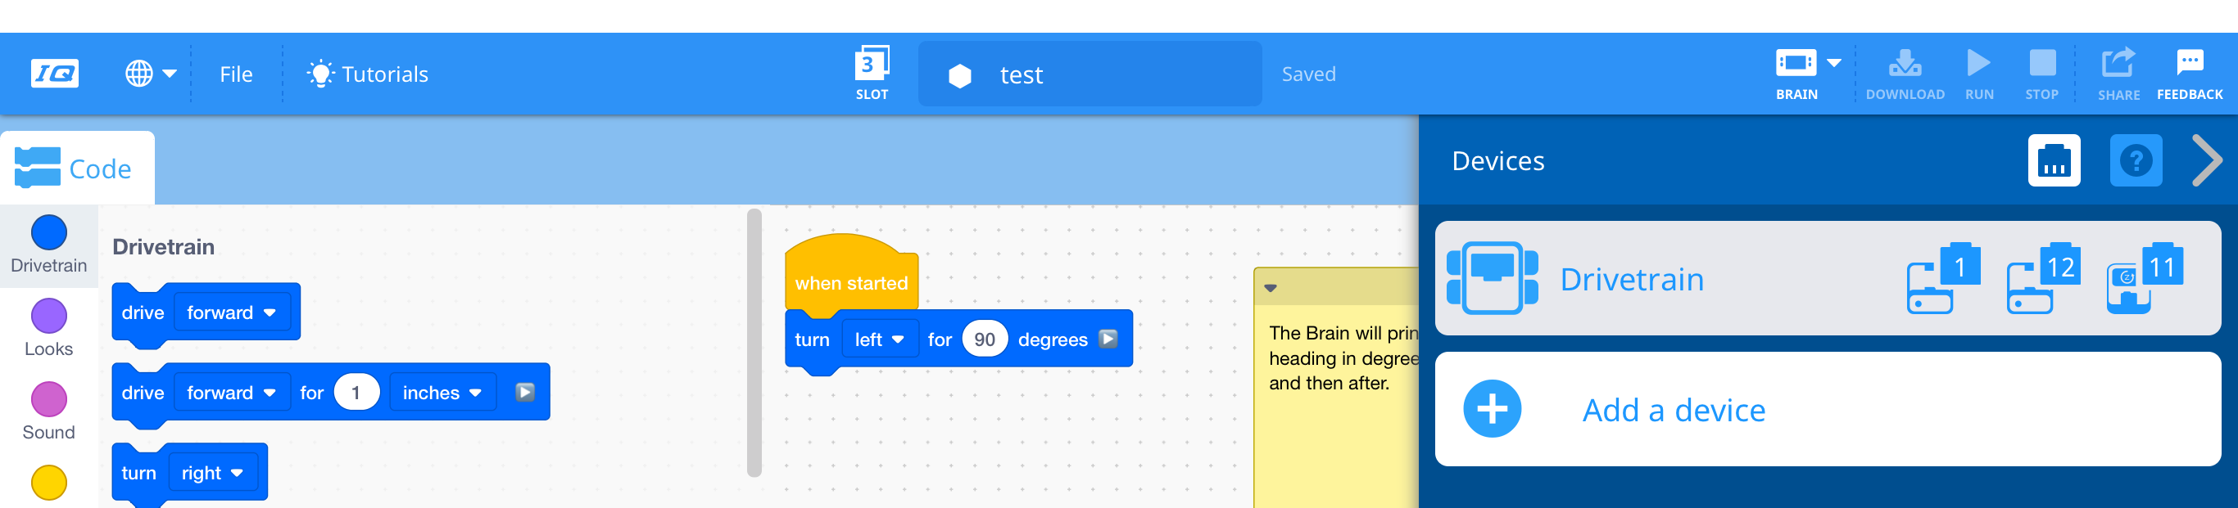2238x508 pixels.
Task: Open the Tutorials menu
Action: (368, 74)
